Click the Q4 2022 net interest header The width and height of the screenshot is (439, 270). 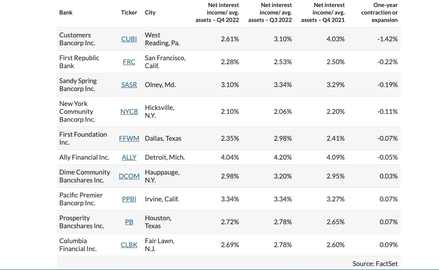[x=217, y=12]
